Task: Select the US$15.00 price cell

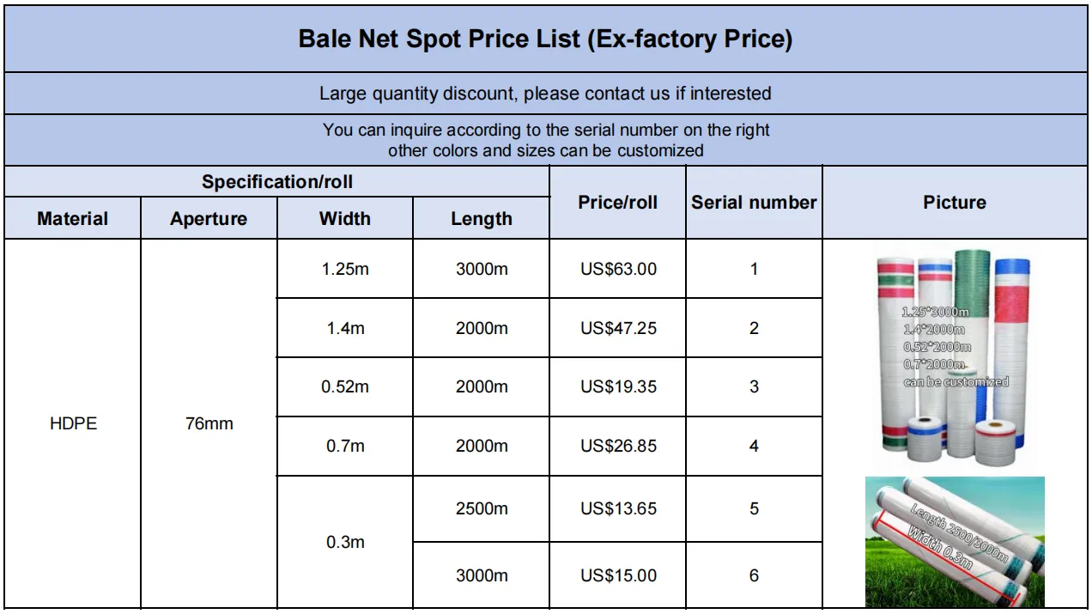Action: tap(618, 575)
